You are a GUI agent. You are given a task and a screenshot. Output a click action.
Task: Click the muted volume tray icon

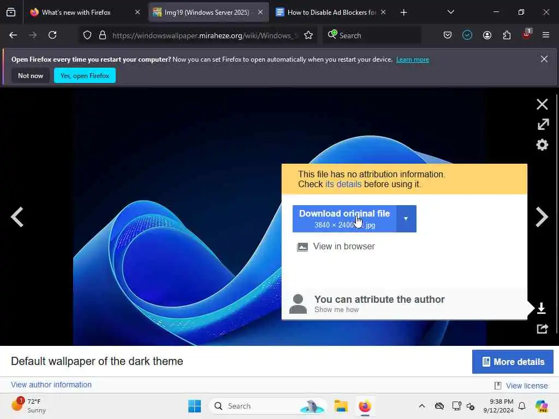[x=471, y=406]
